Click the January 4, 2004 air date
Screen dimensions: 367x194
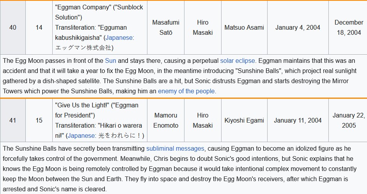pyautogui.click(x=298, y=28)
